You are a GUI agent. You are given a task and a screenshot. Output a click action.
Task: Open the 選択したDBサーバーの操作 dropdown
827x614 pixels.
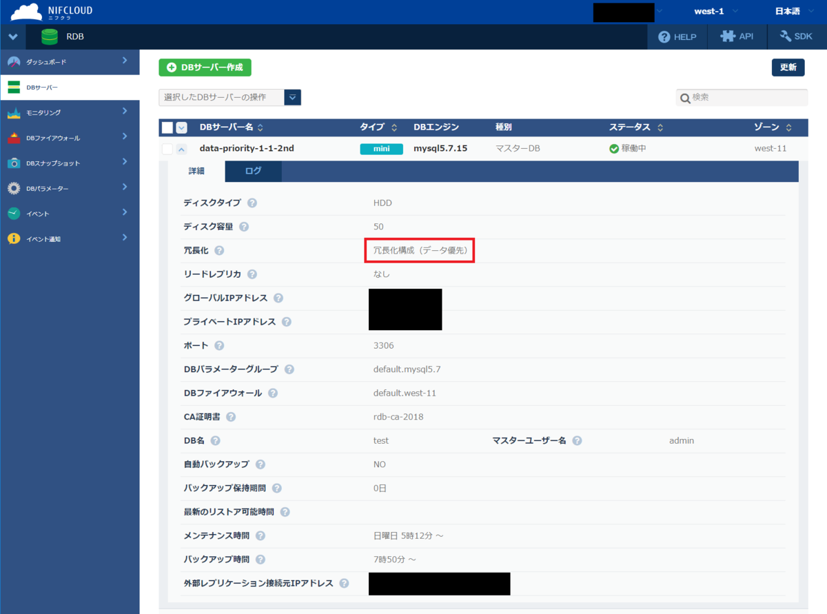pos(293,98)
